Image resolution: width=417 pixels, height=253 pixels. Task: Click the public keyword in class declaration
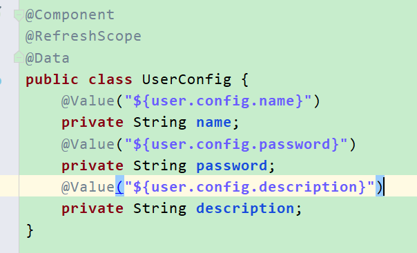[52, 80]
